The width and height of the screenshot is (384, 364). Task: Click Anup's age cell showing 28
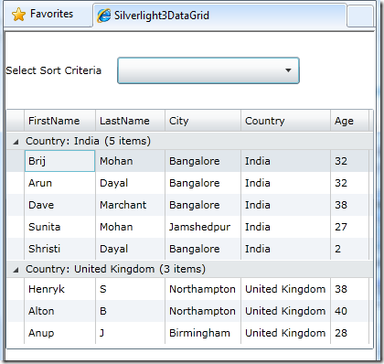click(x=349, y=333)
